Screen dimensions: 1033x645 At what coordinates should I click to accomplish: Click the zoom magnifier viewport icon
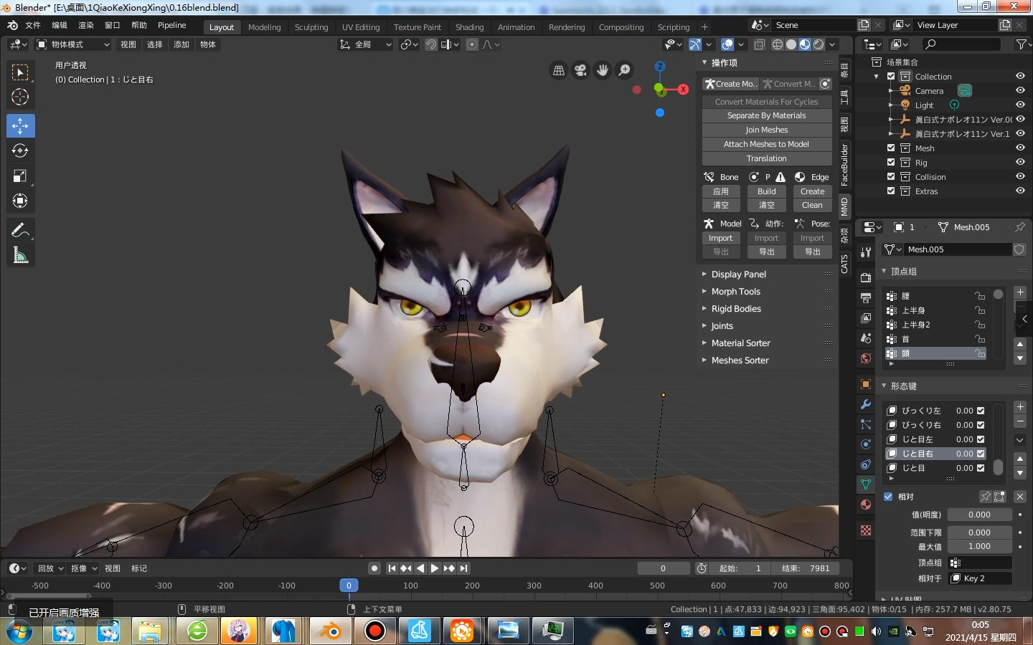(x=625, y=70)
